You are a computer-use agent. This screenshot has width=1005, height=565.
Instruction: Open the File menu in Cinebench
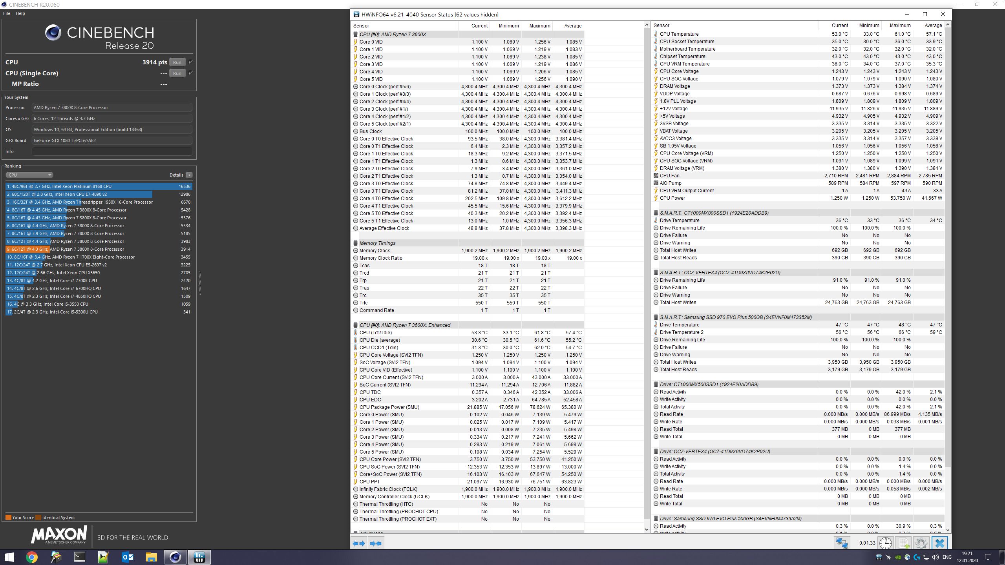(x=7, y=13)
